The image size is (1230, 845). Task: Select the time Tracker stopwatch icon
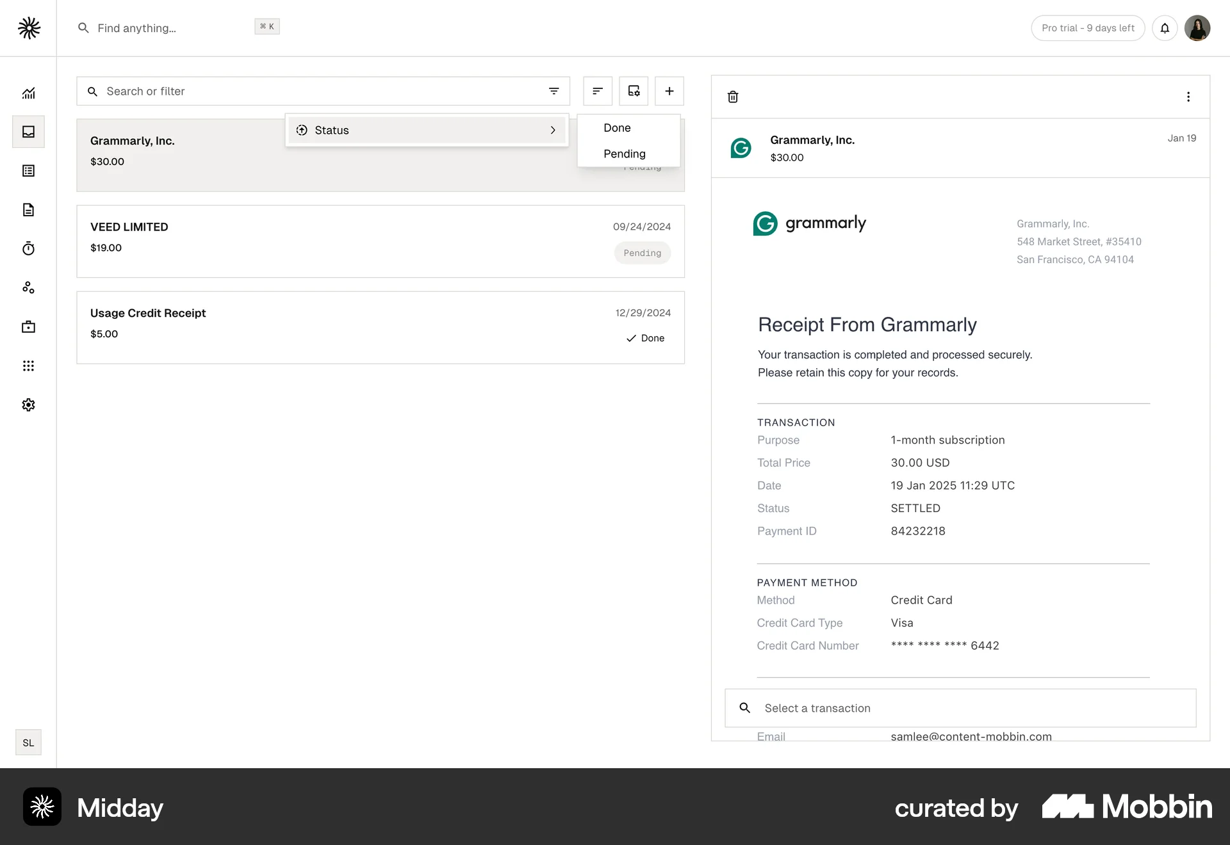[x=28, y=248]
